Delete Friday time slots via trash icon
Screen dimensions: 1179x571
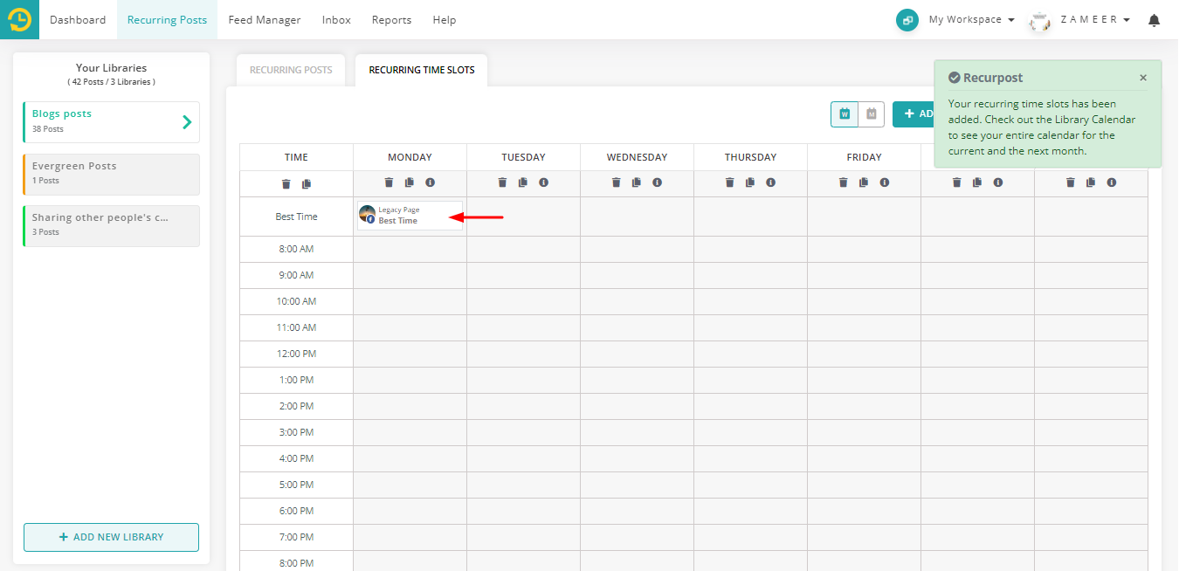843,182
